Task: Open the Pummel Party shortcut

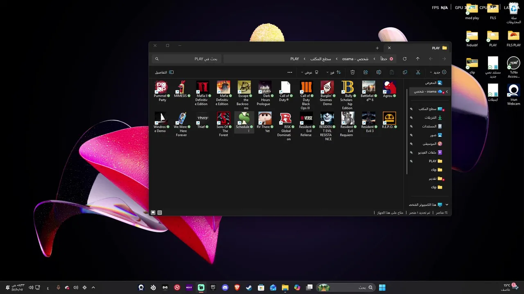Action: coord(161,91)
